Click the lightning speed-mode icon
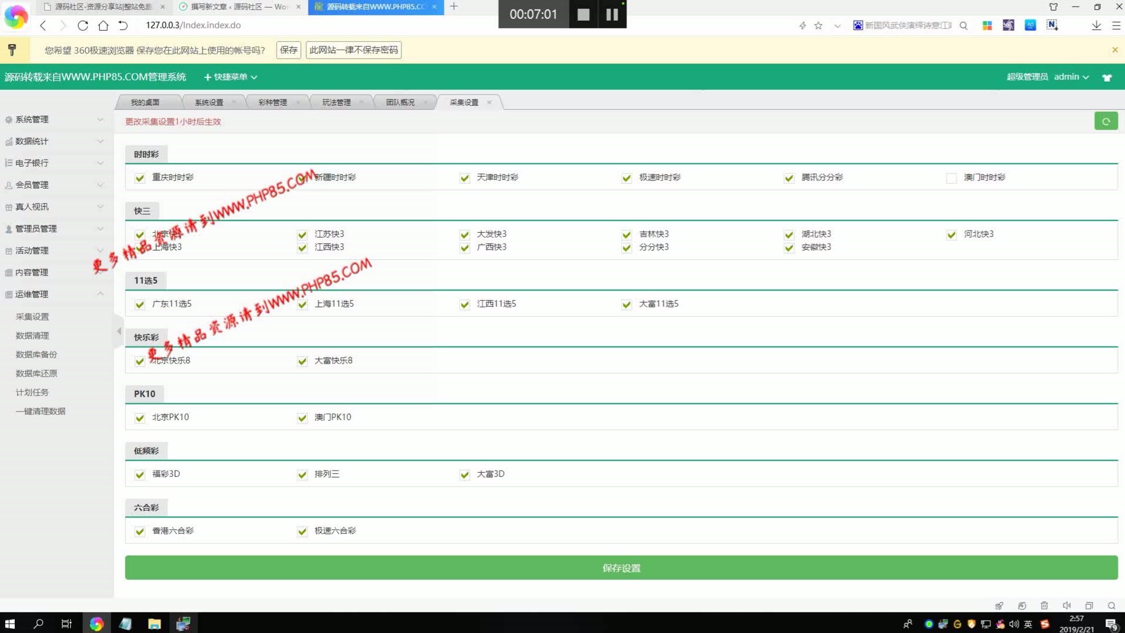 pos(802,25)
